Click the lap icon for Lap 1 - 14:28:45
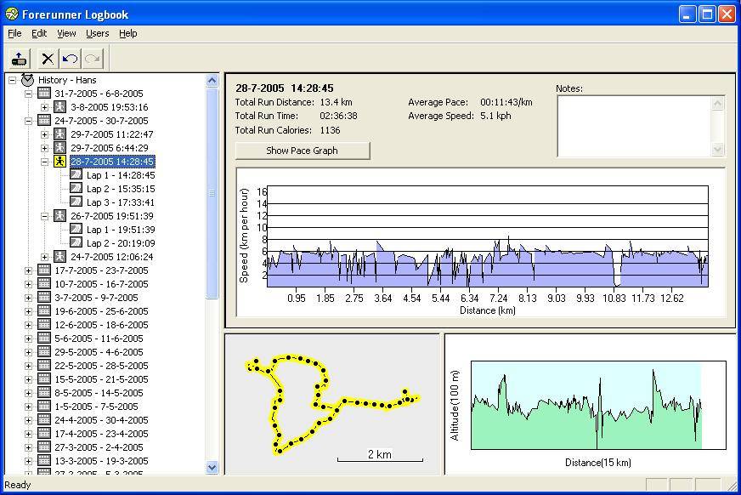The image size is (741, 495). pyautogui.click(x=76, y=175)
